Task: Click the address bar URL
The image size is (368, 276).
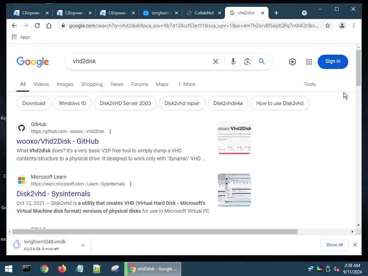Action: [x=193, y=26]
